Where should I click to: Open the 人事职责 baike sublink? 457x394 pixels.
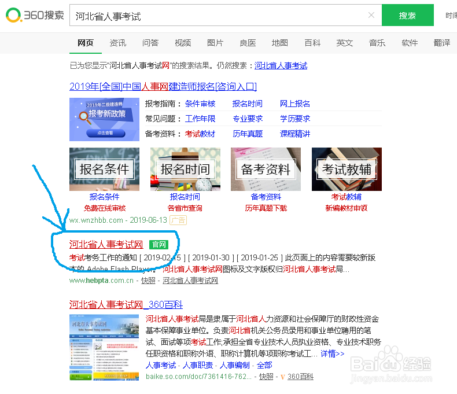(198, 365)
